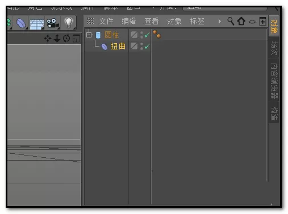Click the viewport rotate icon
Image resolution: width=288 pixels, height=214 pixels.
coord(66,39)
